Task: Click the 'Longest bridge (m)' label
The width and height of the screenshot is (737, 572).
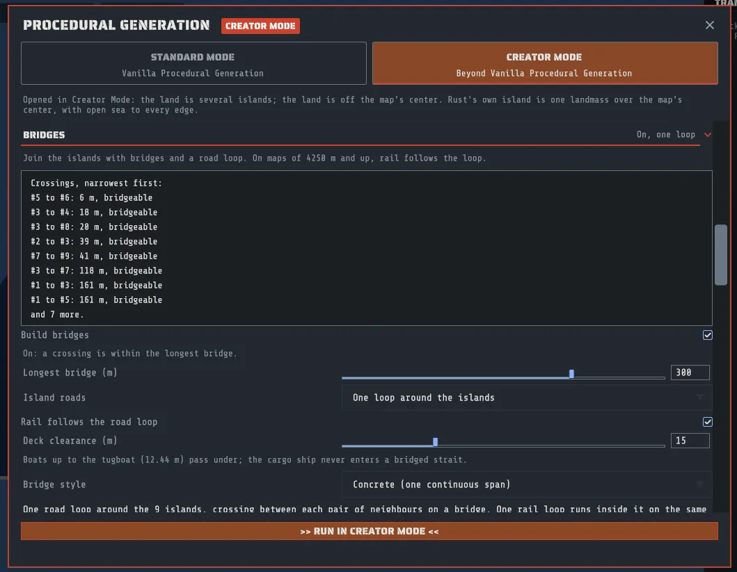Action: 70,373
